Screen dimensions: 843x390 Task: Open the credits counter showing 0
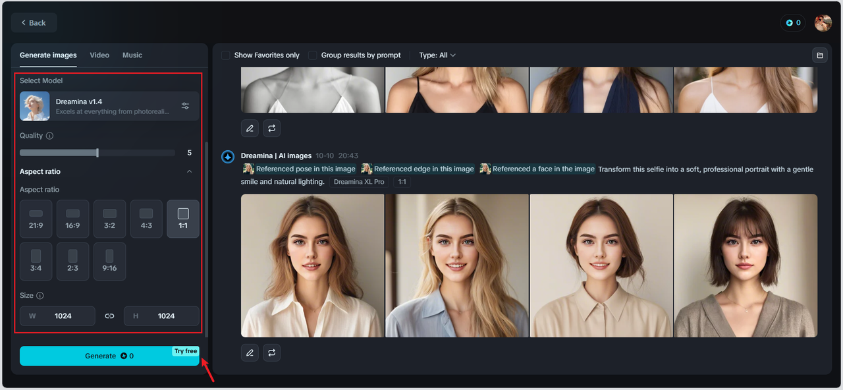(794, 22)
